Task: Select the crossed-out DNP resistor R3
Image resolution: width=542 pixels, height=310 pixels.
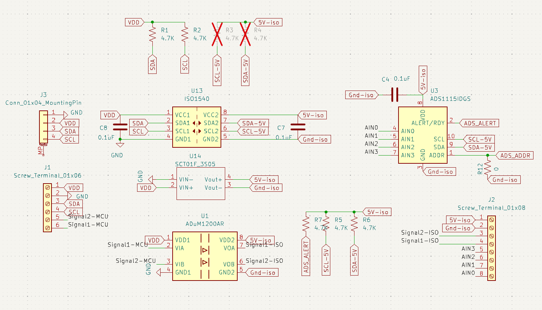Action: (x=217, y=35)
